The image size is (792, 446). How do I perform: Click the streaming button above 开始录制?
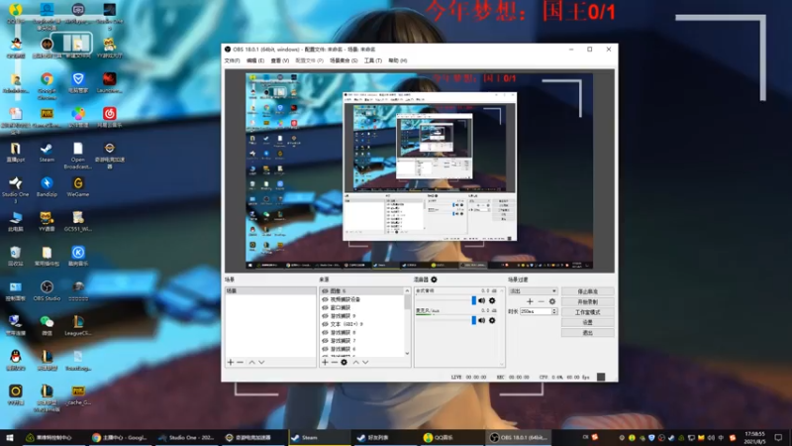pyautogui.click(x=587, y=291)
